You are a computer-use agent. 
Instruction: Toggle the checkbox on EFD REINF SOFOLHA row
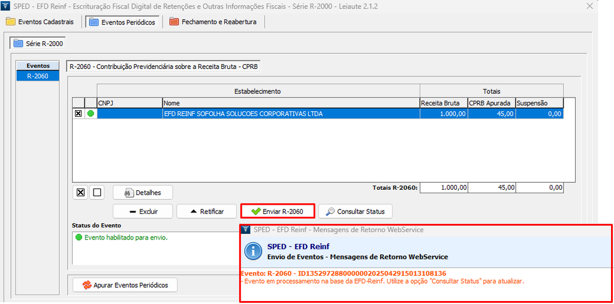pos(78,113)
